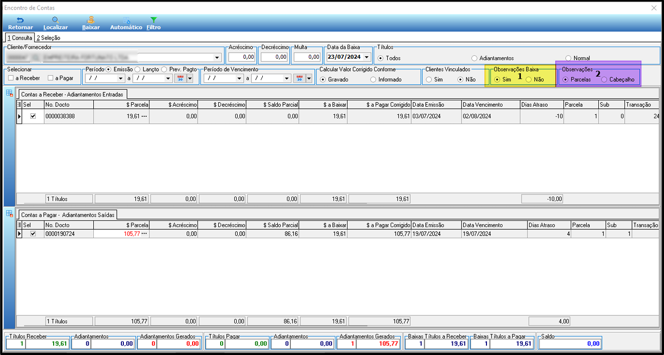Viewport: 664px width, 355px height.
Task: Select Cabeçalho under Observações
Action: 604,79
